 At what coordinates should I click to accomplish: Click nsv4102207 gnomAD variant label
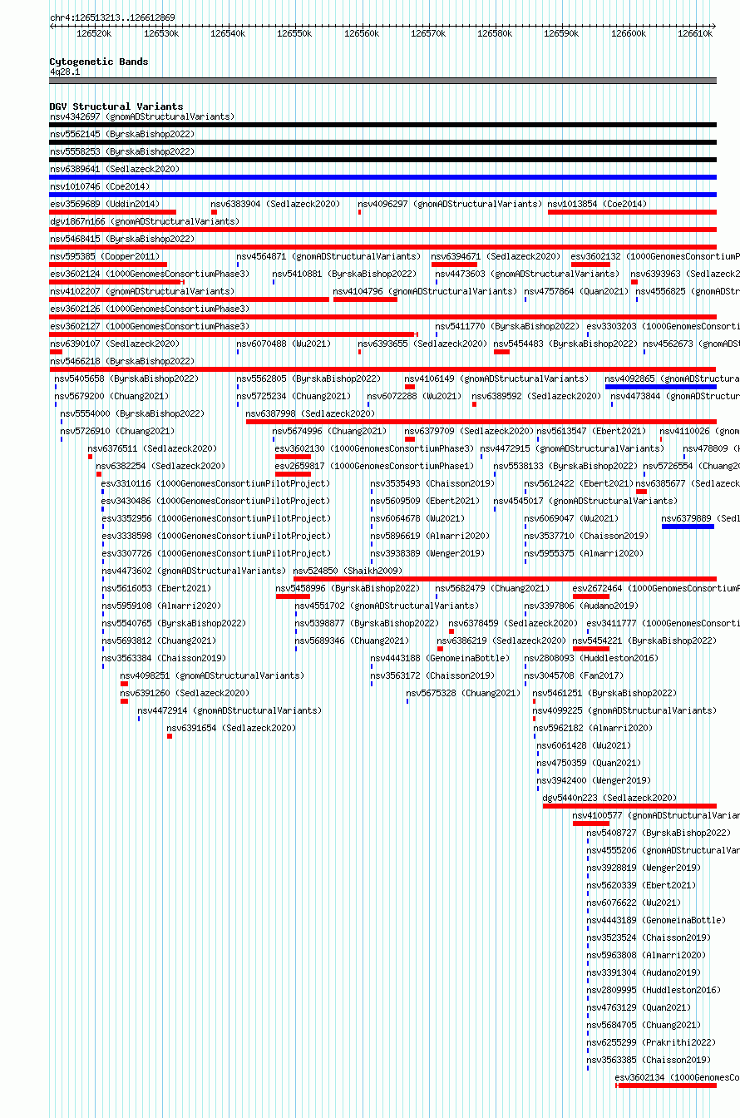click(142, 291)
